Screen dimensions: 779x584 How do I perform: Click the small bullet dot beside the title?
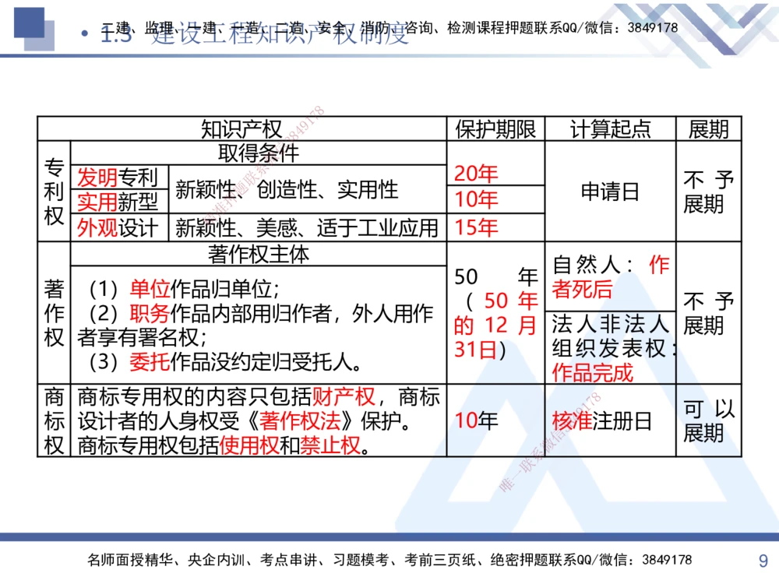pyautogui.click(x=86, y=34)
